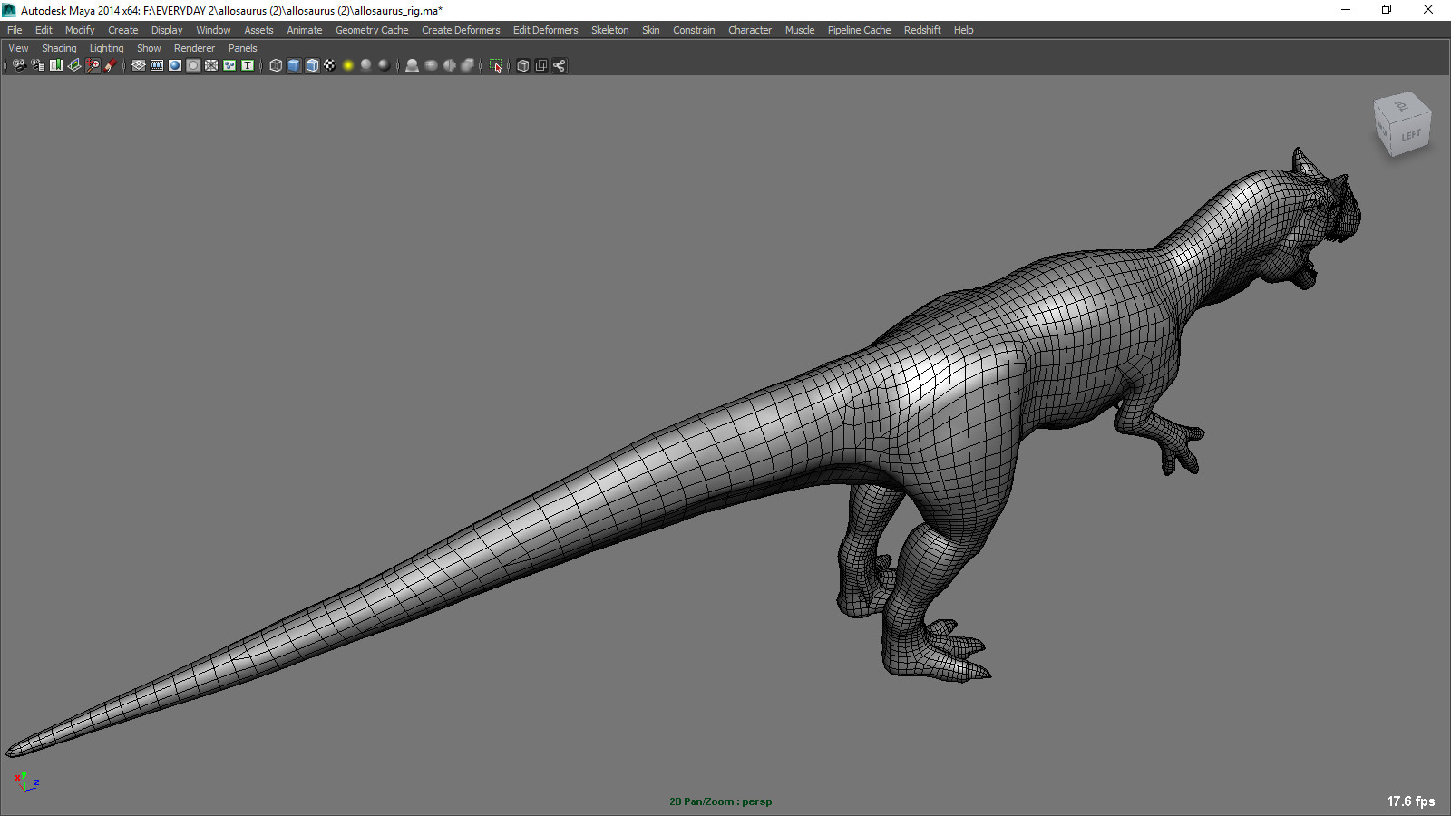The image size is (1451, 816).
Task: Open the panel Shading menu
Action: click(x=59, y=48)
